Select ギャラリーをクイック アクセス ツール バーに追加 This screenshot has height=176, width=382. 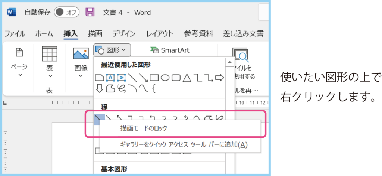[x=183, y=144]
